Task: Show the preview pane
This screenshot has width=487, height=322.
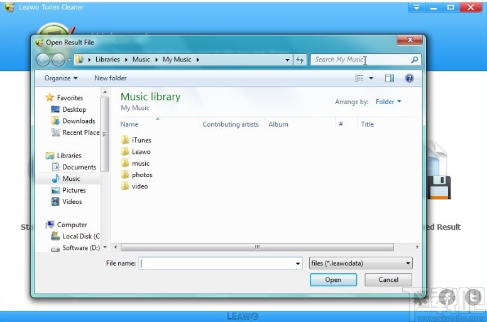Action: click(x=390, y=78)
